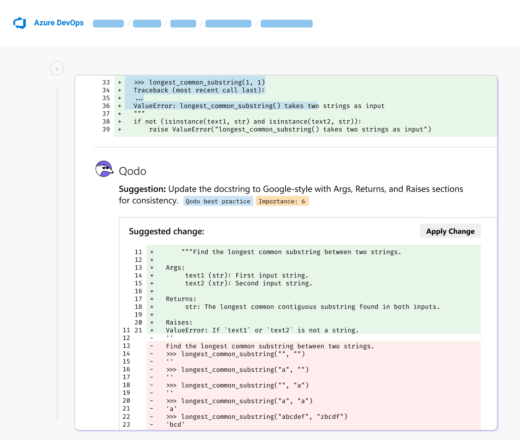Image resolution: width=520 pixels, height=440 pixels.
Task: Select the last breadcrumb item in the header
Action: point(286,23)
